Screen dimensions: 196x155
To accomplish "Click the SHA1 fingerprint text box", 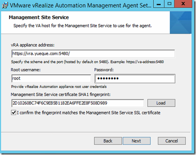I will tap(77, 103).
